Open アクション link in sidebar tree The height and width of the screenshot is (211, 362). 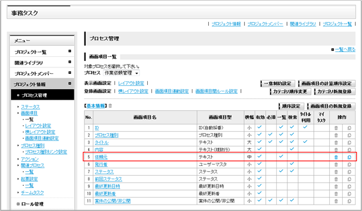click(30, 159)
